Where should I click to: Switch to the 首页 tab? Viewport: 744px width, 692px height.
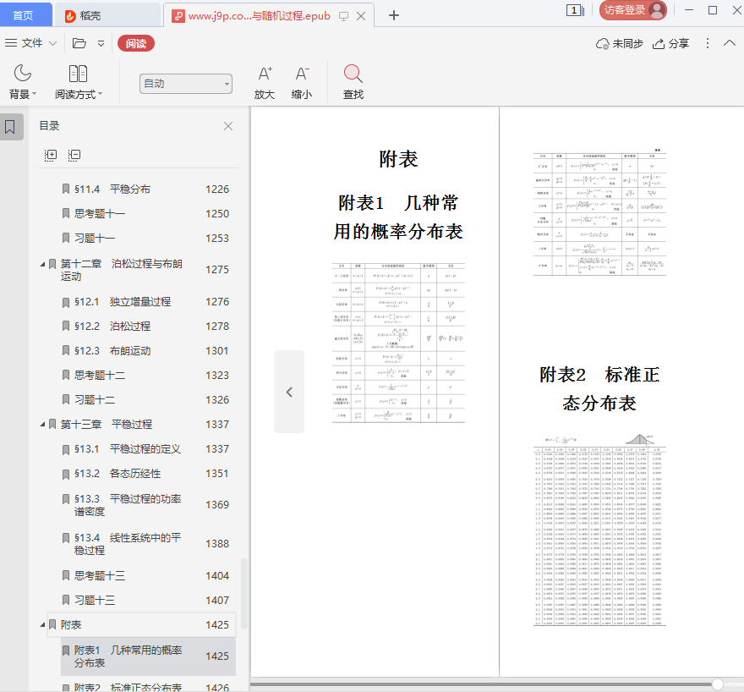(x=24, y=15)
